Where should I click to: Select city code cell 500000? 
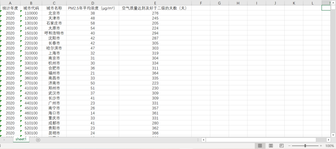31,118
